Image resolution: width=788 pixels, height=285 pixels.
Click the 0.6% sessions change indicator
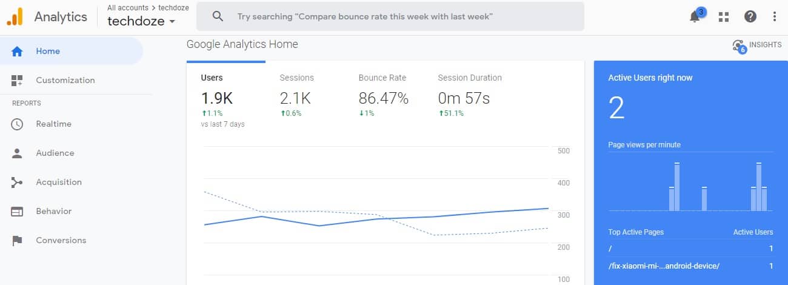[290, 113]
